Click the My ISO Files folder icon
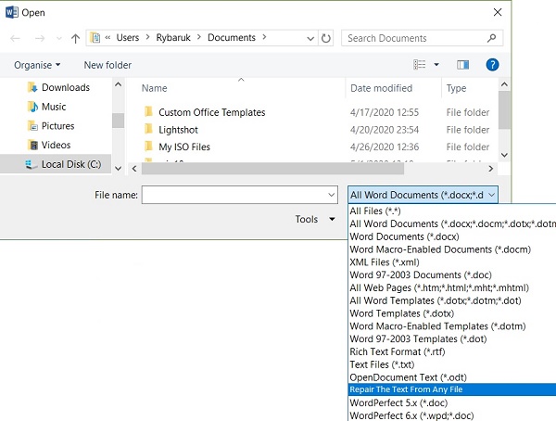The height and width of the screenshot is (421, 556). [149, 147]
